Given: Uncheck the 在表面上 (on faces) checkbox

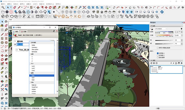Looking at the screenshot, I should pos(158,53).
